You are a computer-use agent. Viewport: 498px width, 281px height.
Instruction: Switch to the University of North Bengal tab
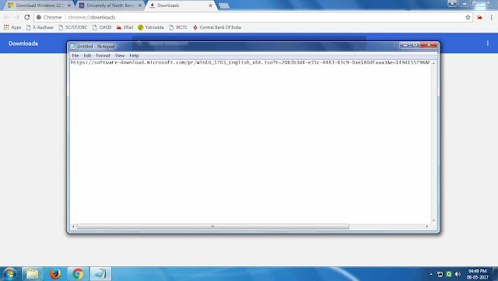pos(110,5)
